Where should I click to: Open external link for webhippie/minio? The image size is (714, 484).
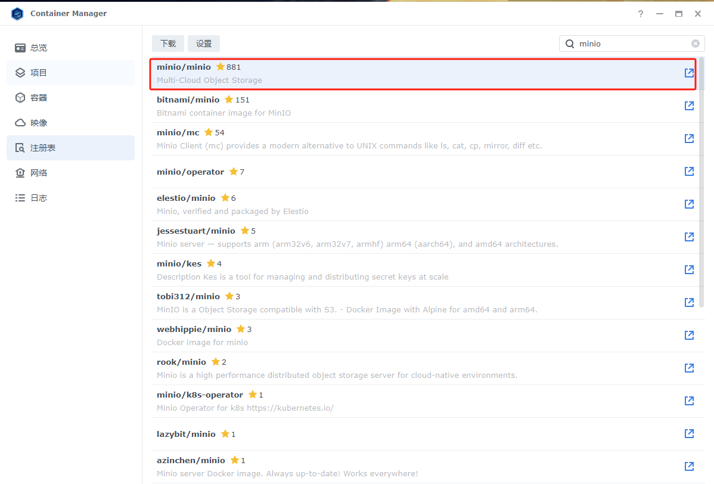(x=689, y=335)
